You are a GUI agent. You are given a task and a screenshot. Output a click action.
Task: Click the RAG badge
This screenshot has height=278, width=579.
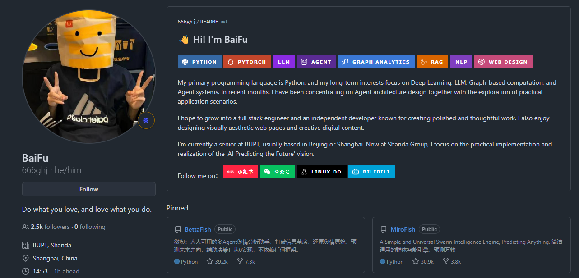(x=432, y=62)
